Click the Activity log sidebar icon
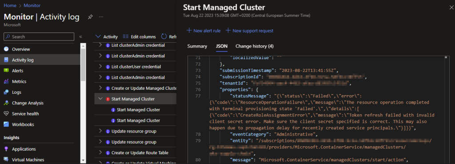This screenshot has height=164, width=455. click(x=6, y=60)
